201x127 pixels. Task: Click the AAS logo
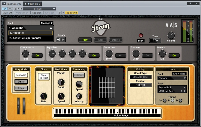click(171, 25)
